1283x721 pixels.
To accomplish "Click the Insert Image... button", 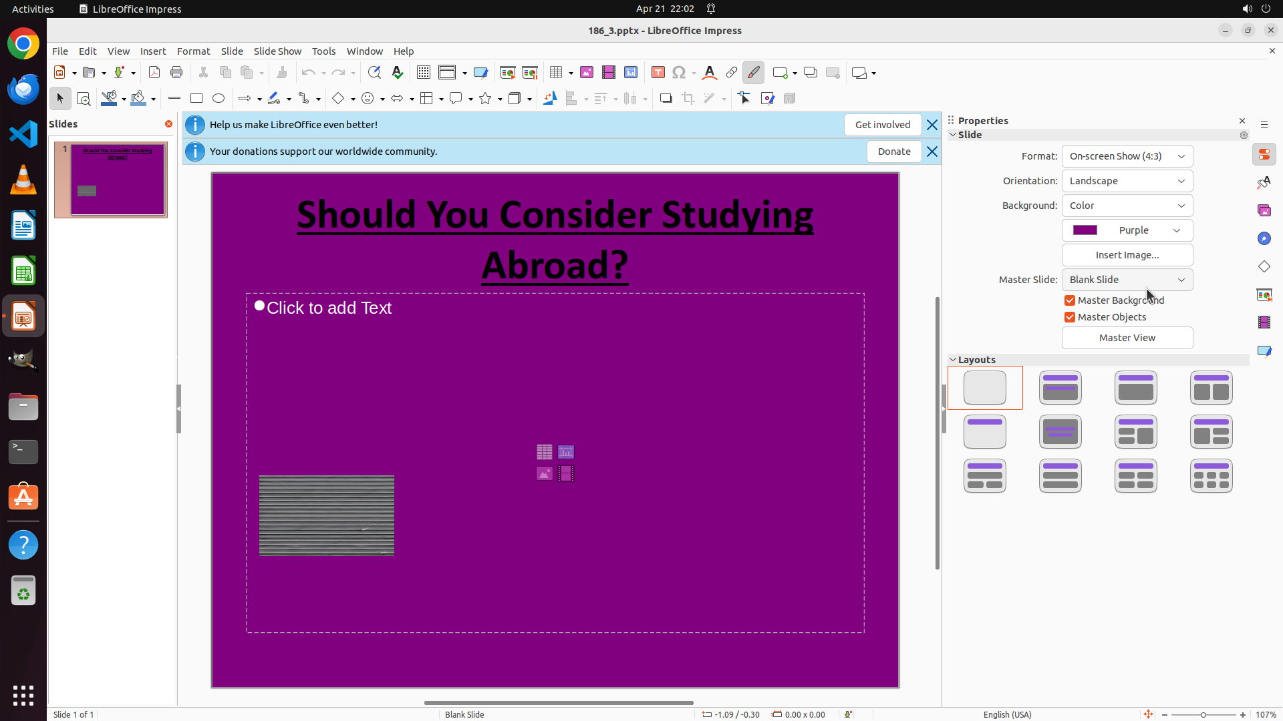I will tap(1127, 255).
